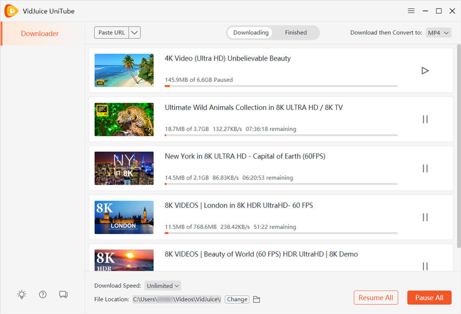
Task: Click the beach thumbnail of 4K Video
Action: (124, 70)
